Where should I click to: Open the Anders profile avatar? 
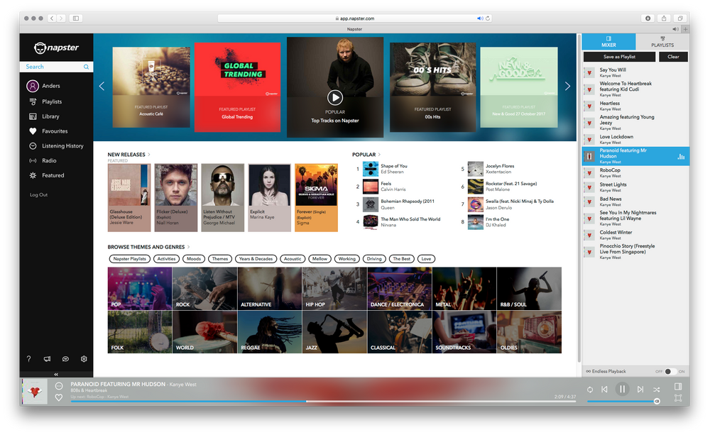click(x=33, y=86)
